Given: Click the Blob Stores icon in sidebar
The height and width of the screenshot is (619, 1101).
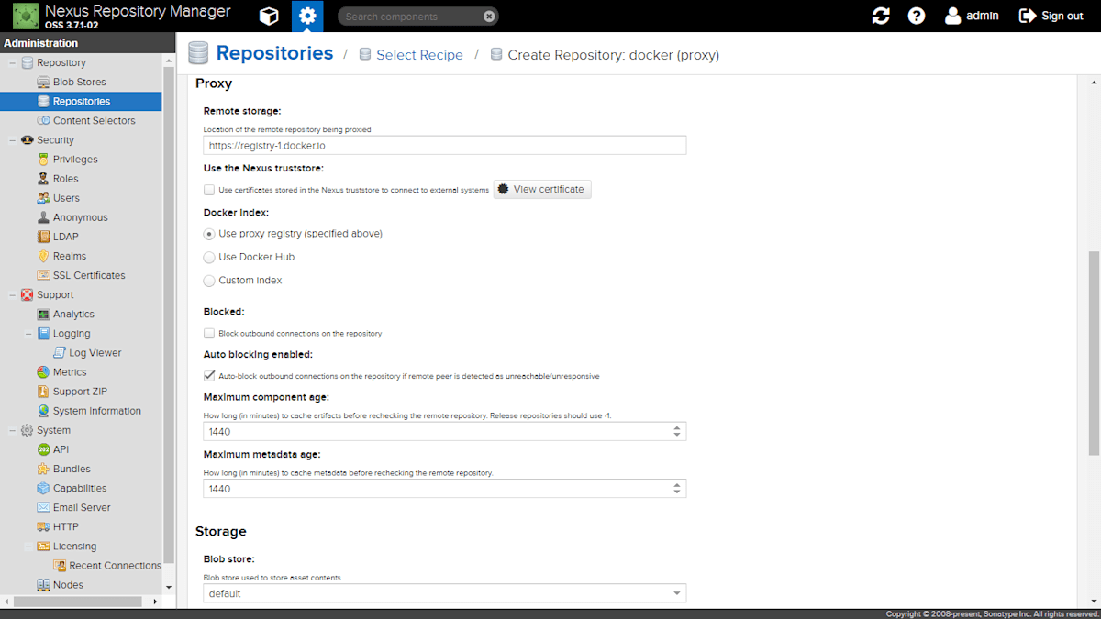Looking at the screenshot, I should tap(43, 83).
